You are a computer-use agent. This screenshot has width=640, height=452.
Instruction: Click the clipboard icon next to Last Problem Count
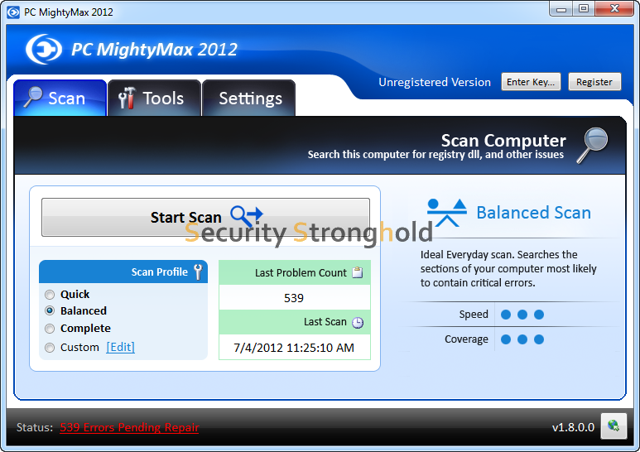[x=358, y=272]
